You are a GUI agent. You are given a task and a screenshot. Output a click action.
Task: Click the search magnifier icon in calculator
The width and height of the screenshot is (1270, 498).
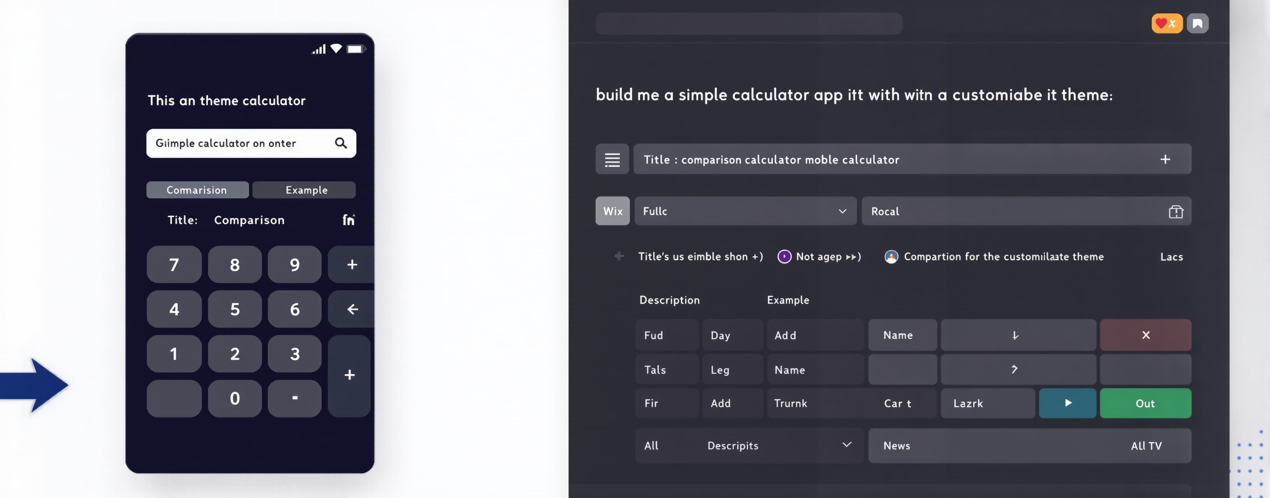click(341, 143)
